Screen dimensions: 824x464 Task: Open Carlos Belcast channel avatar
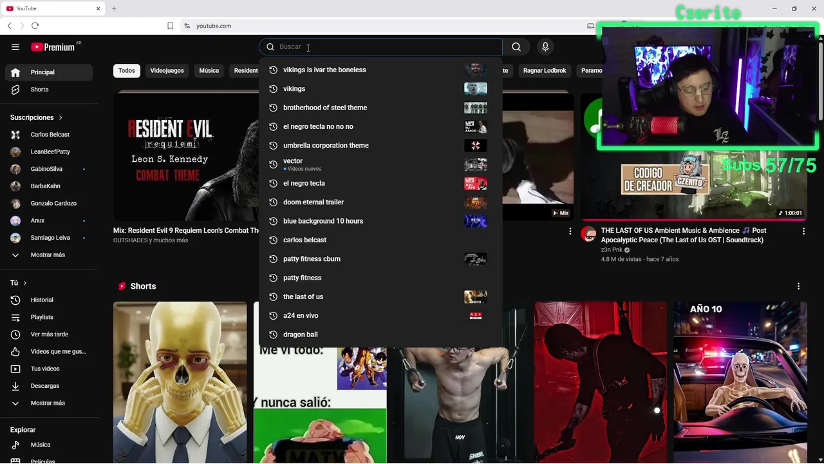click(x=15, y=135)
